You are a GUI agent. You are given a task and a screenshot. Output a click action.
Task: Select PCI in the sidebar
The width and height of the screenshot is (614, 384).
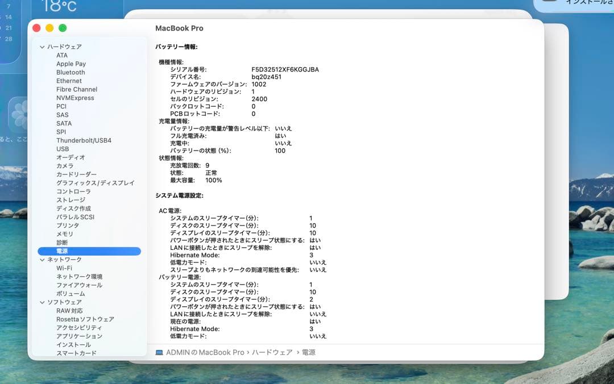(61, 106)
